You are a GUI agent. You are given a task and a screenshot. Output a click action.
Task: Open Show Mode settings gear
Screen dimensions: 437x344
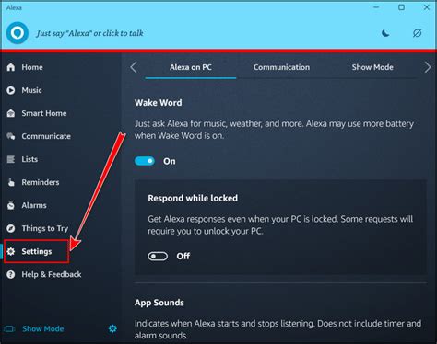point(112,328)
